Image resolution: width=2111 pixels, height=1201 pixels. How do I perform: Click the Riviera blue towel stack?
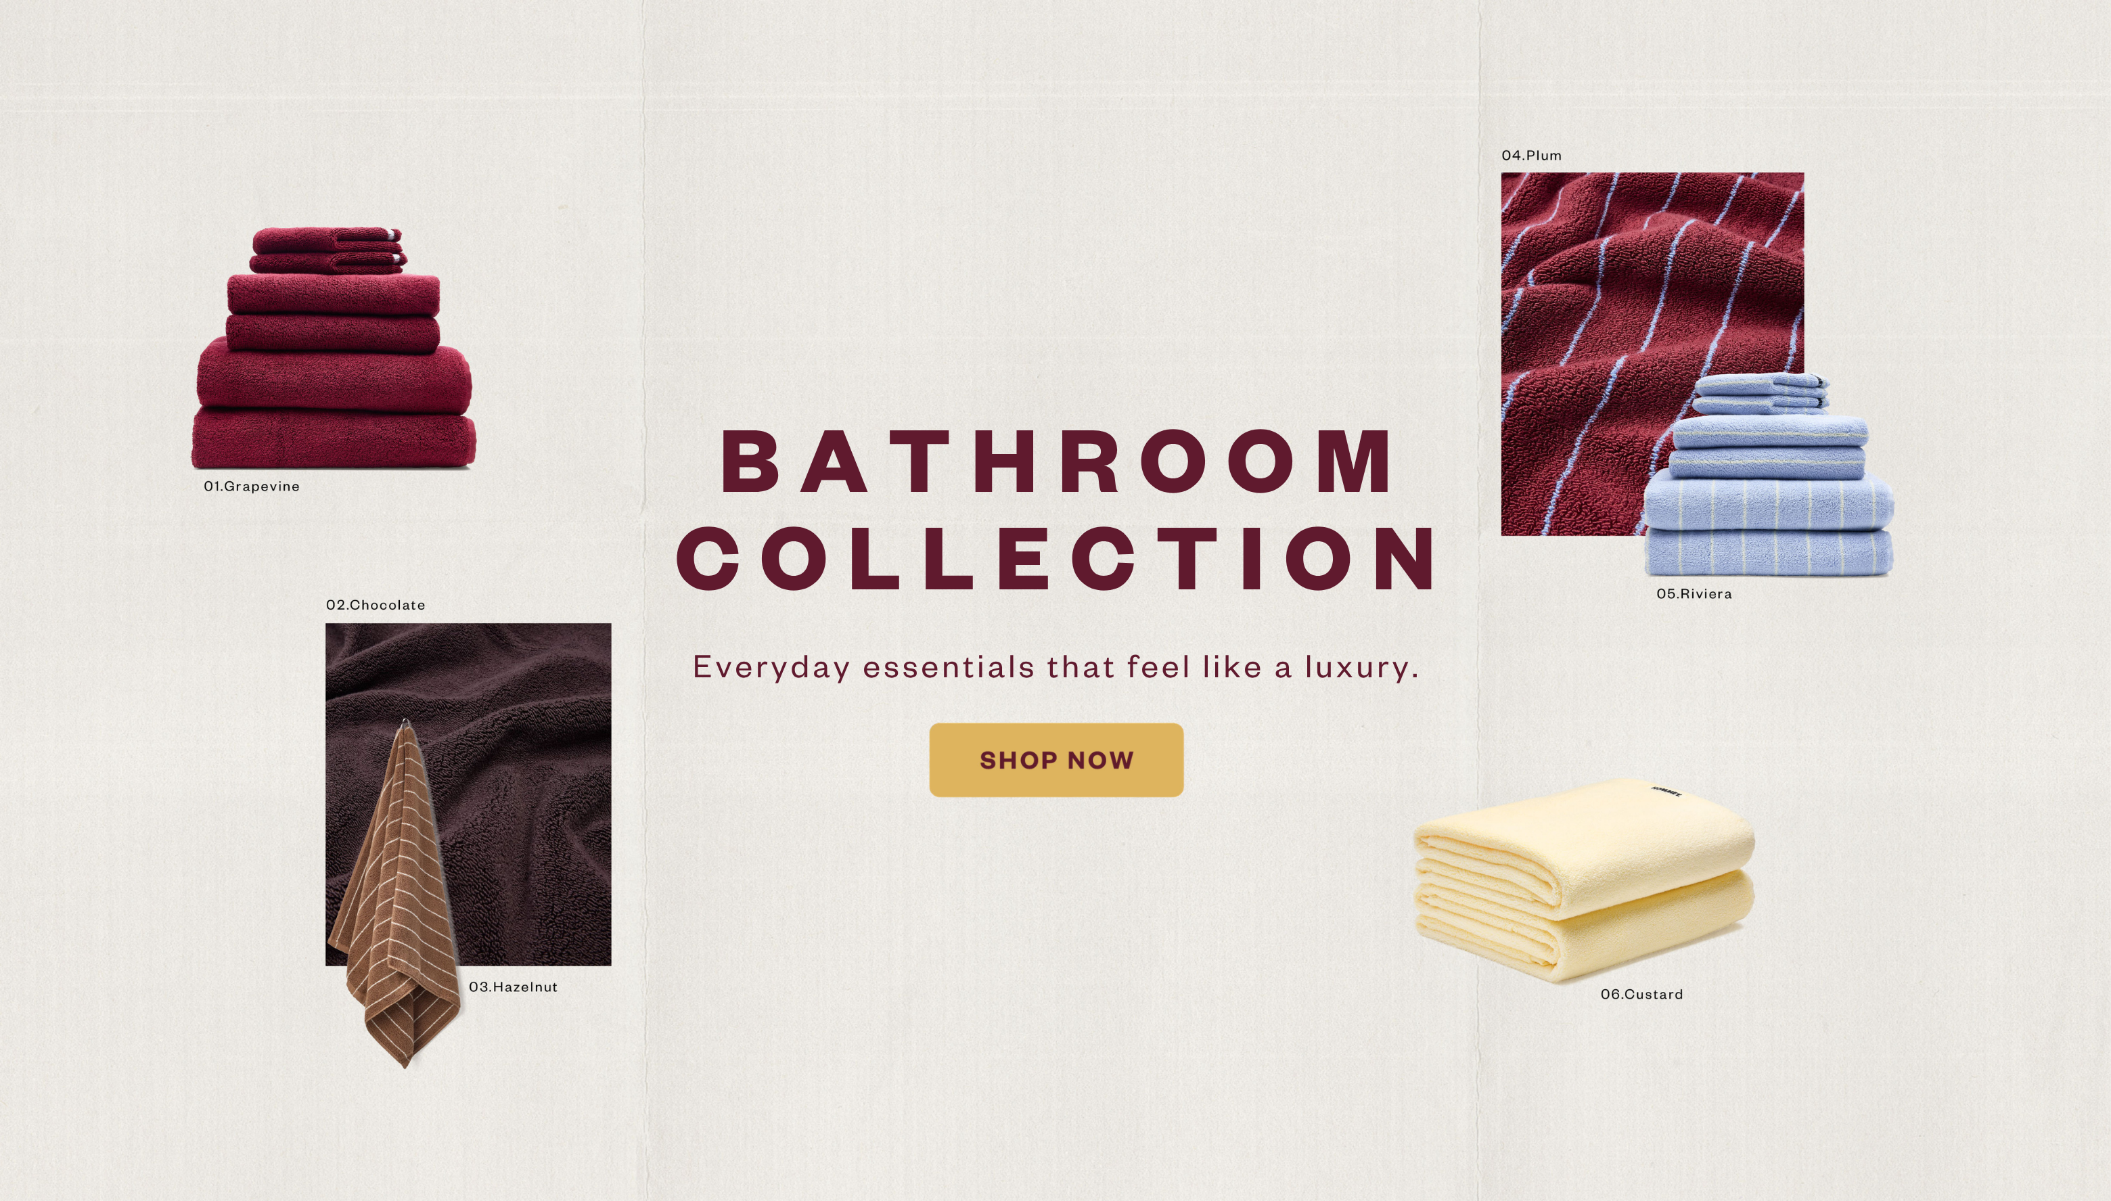pyautogui.click(x=1768, y=474)
